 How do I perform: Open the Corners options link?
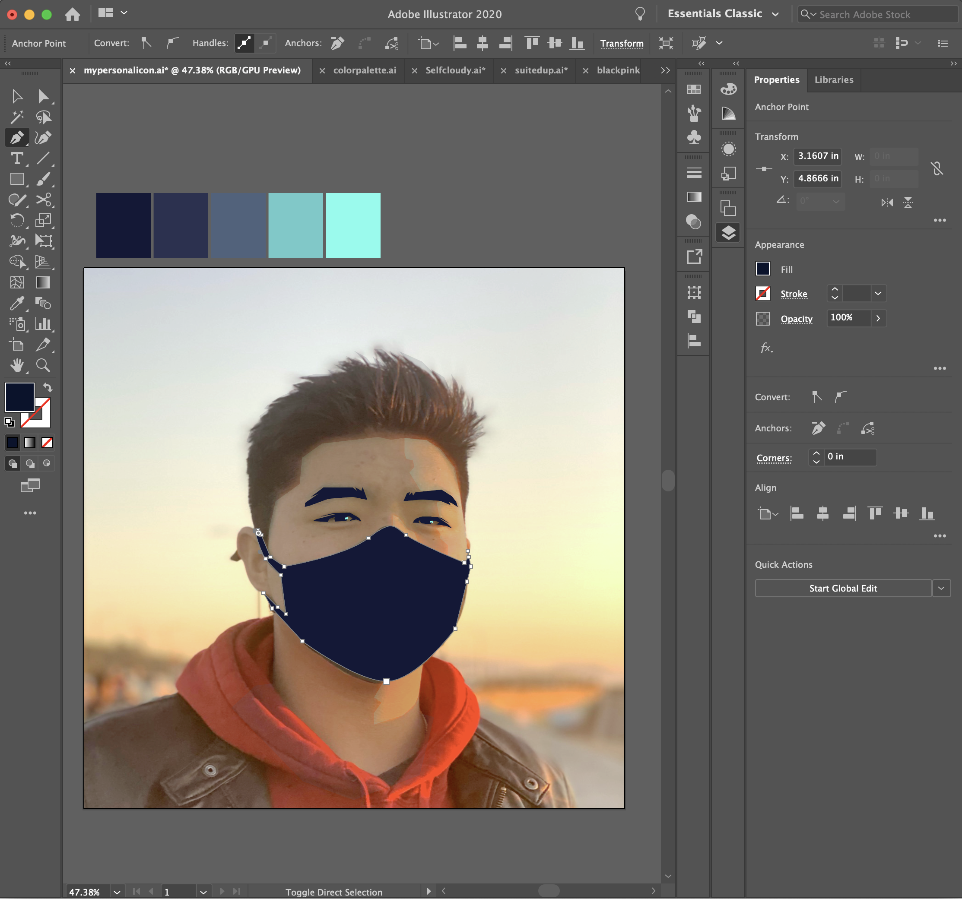coord(774,458)
